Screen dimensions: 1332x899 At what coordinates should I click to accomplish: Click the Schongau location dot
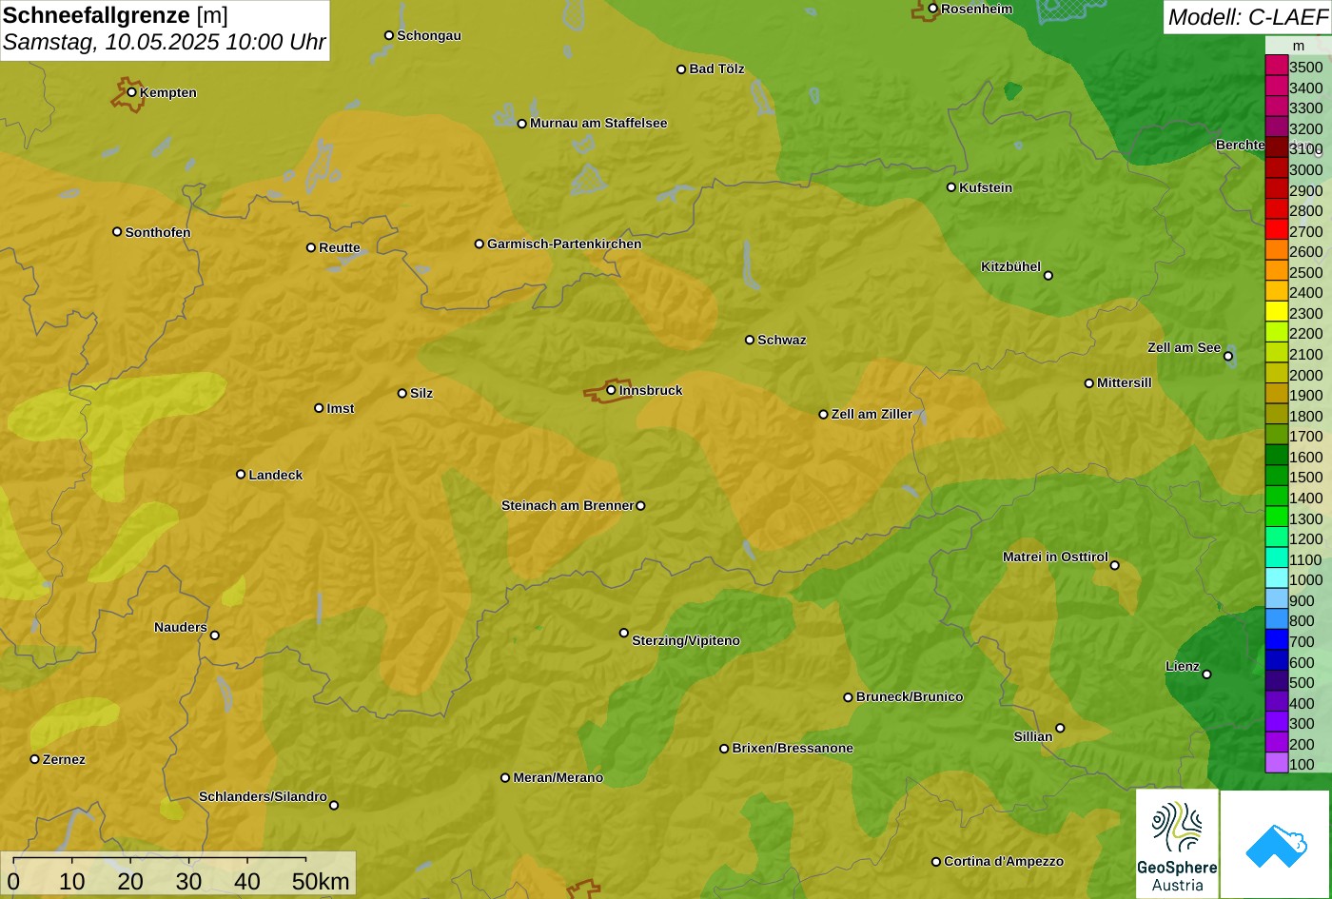tap(389, 35)
